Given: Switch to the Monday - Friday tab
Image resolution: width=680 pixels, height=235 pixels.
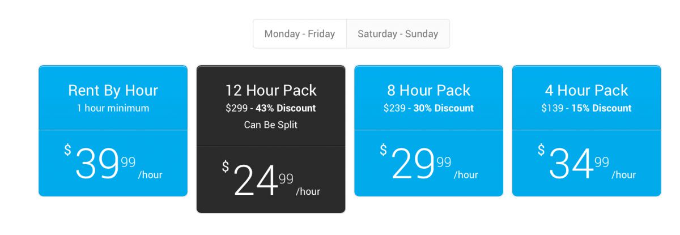Looking at the screenshot, I should point(300,34).
